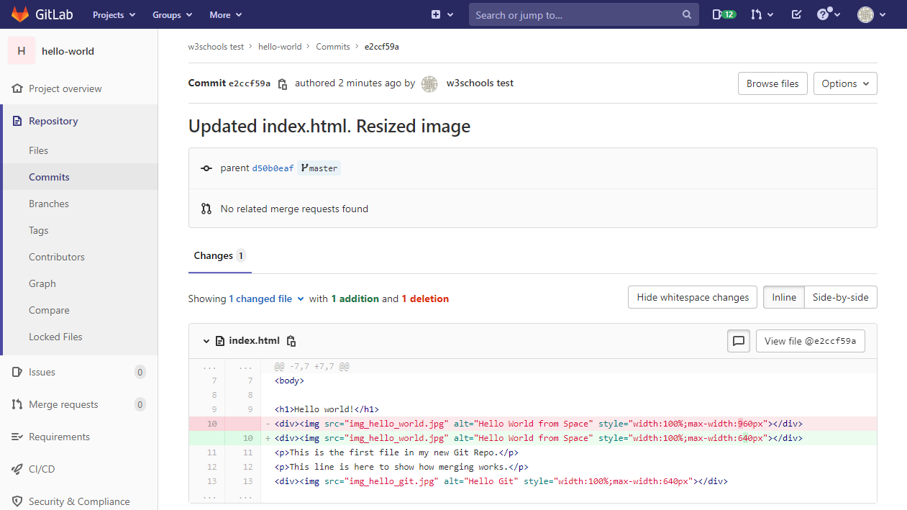
Task: Collapse the index.html diff chevron
Action: [206, 341]
